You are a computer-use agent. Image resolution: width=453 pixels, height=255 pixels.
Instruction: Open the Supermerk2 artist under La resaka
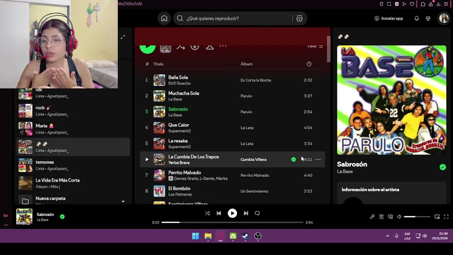click(179, 147)
